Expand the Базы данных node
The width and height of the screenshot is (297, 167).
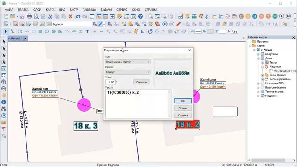tap(263, 75)
